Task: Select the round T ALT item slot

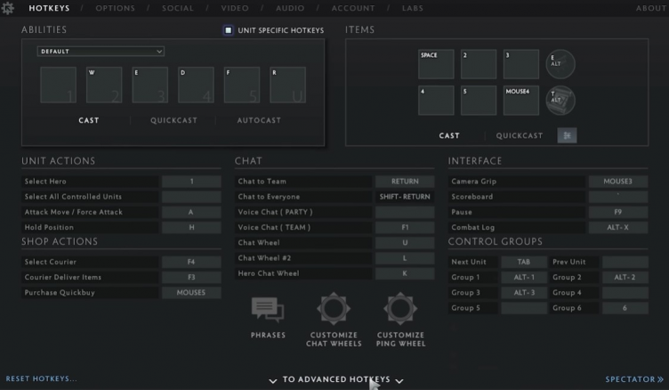Action: (560, 100)
